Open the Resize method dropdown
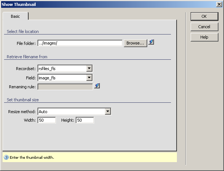 [x=108, y=111]
